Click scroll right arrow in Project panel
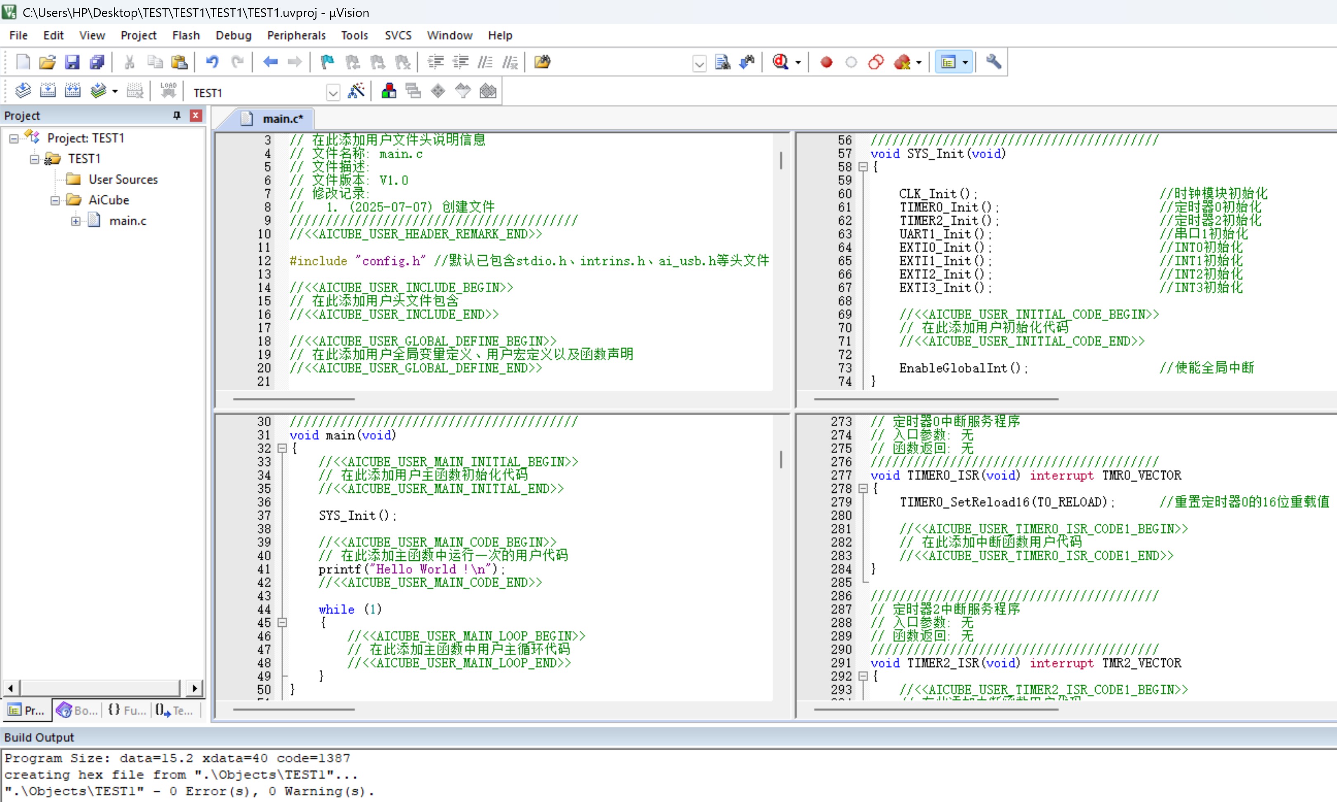 (195, 688)
